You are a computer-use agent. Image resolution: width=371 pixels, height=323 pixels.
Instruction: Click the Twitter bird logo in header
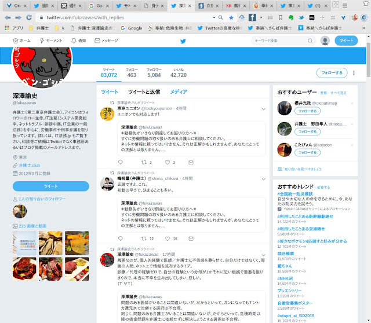(183, 41)
